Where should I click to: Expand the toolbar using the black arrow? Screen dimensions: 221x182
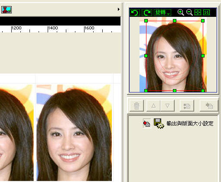tap(119, 10)
